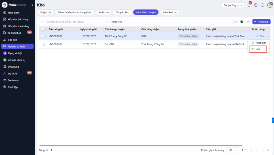Click the horizontal scrollbar under the table
The width and height of the screenshot is (274, 155).
[144, 146]
